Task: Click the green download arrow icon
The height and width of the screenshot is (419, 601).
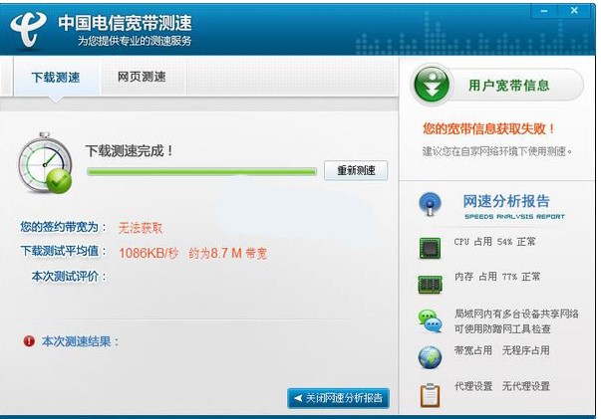Action: (432, 85)
